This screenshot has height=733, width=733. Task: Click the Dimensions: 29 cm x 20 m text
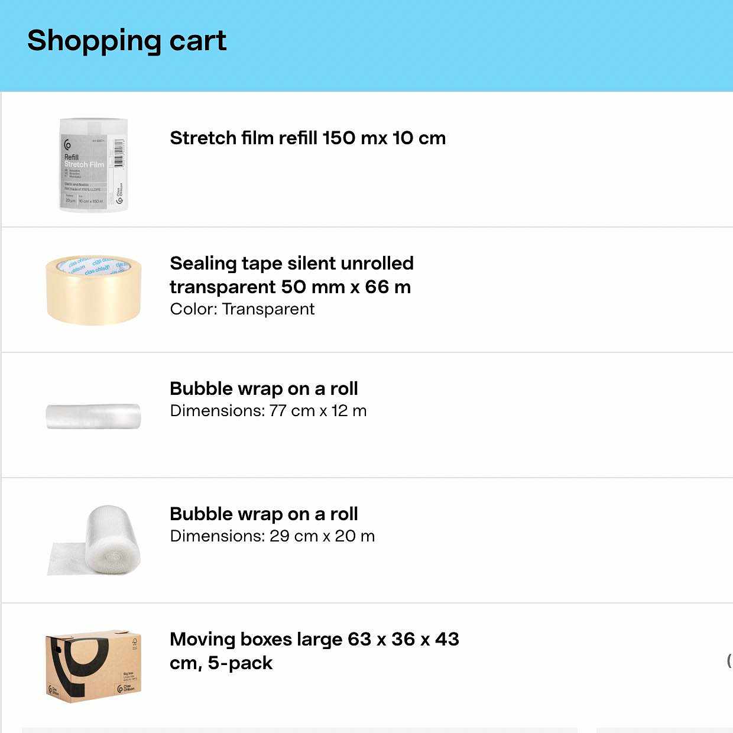point(272,536)
